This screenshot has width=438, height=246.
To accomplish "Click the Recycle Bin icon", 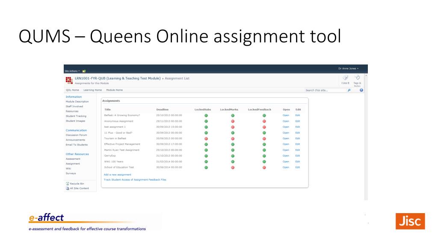I will click(67, 184).
